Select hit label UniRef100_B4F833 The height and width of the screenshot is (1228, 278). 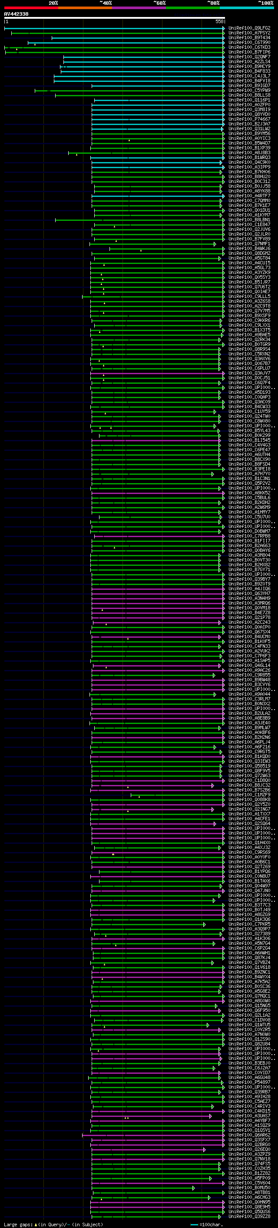coord(249,71)
